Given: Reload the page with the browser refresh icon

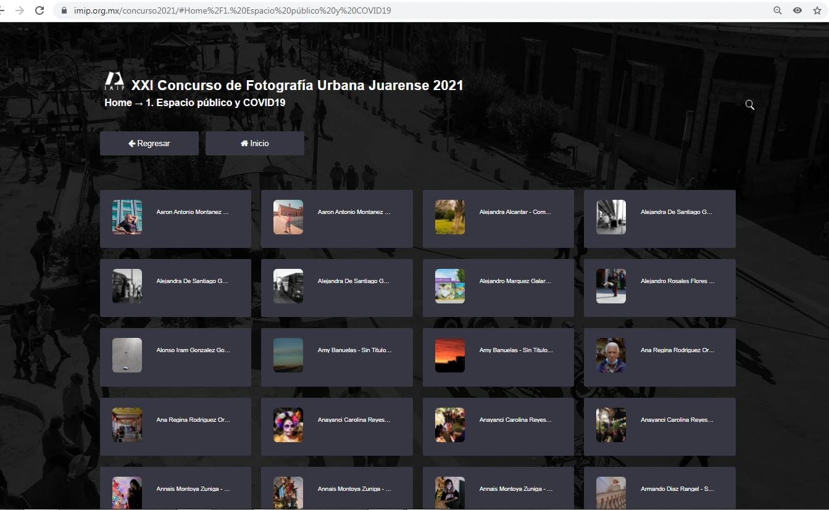Looking at the screenshot, I should 40,10.
